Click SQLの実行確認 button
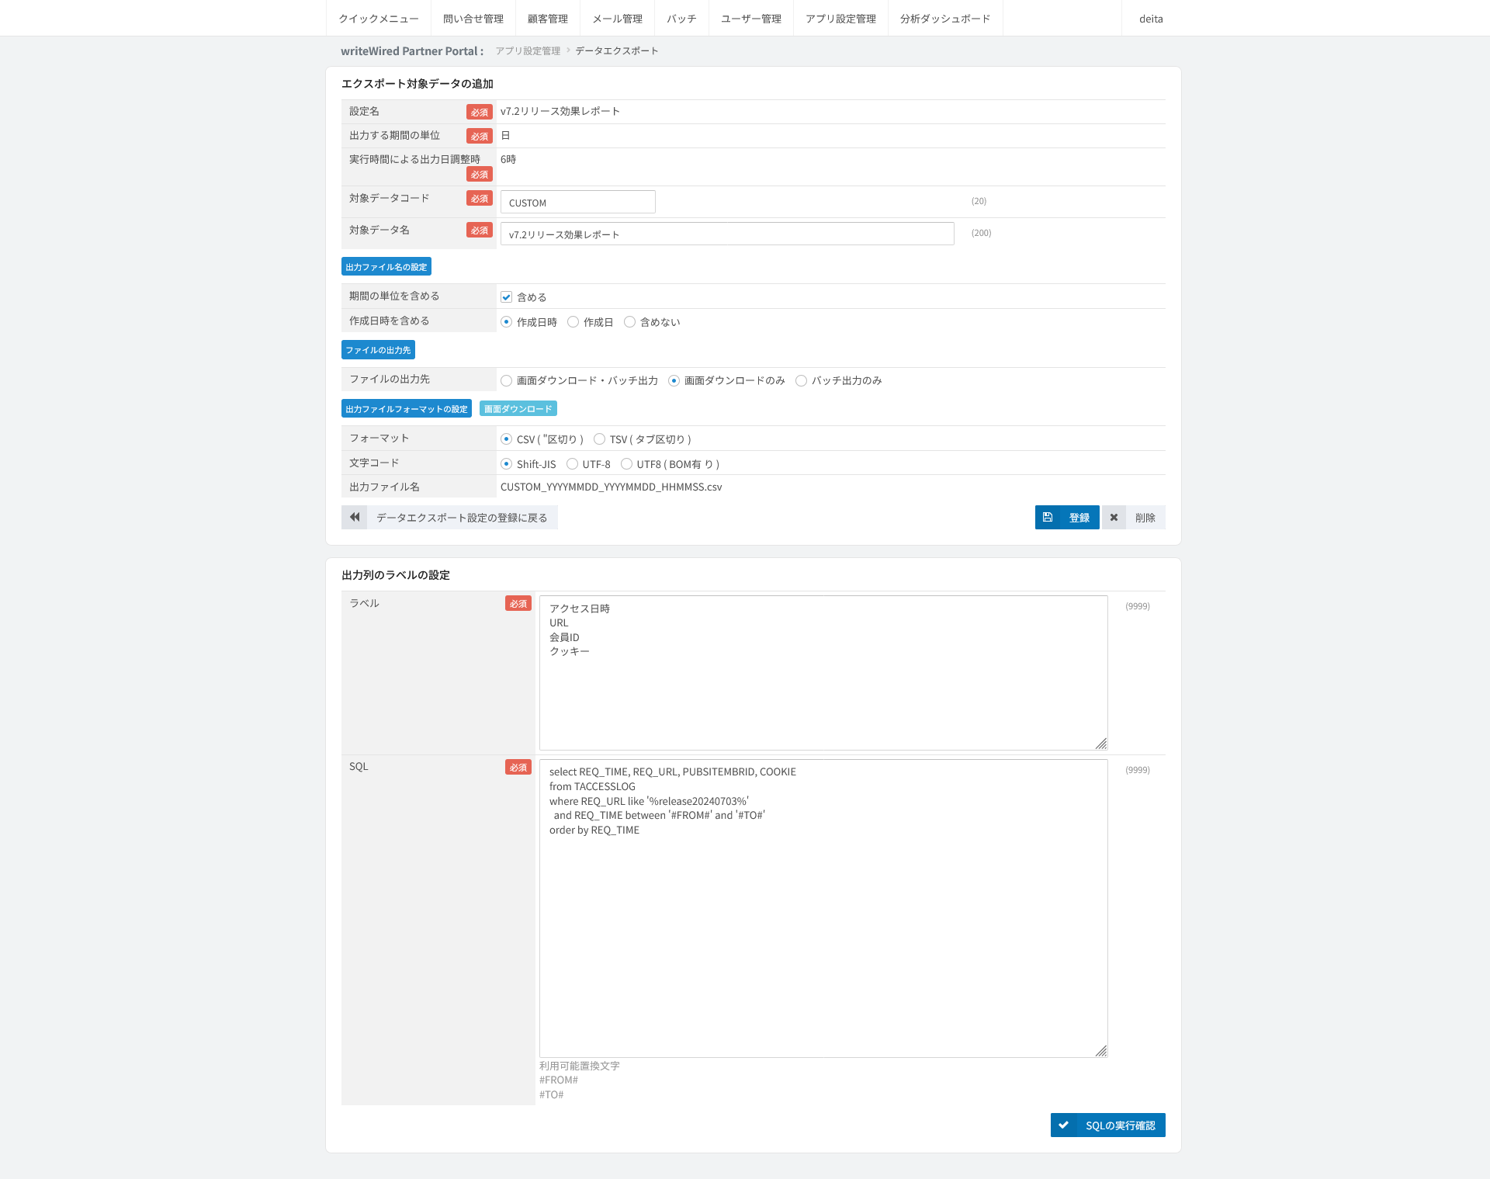The width and height of the screenshot is (1490, 1179). 1108,1125
